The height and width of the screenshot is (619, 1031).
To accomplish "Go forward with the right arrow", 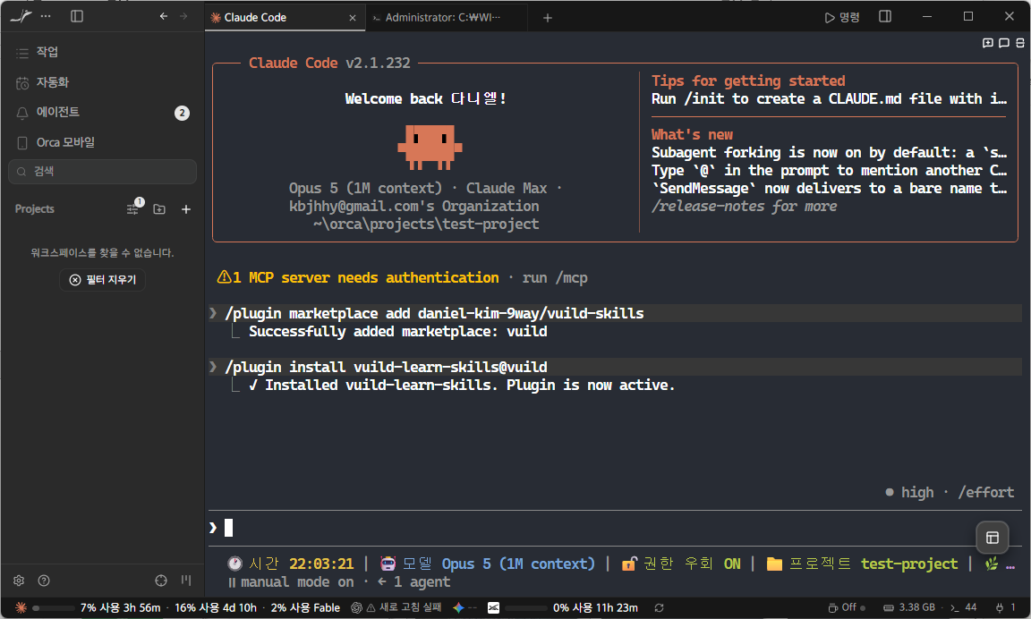I will point(183,16).
